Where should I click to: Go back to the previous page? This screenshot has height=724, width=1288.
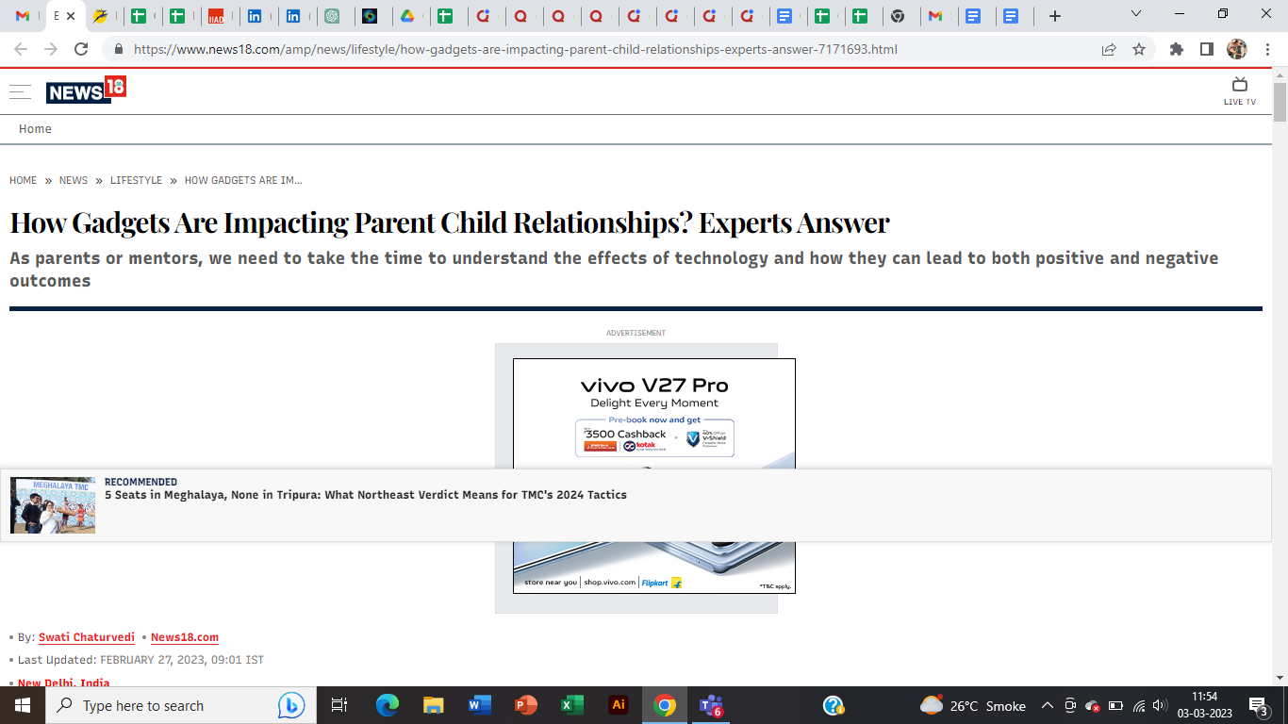pyautogui.click(x=21, y=49)
